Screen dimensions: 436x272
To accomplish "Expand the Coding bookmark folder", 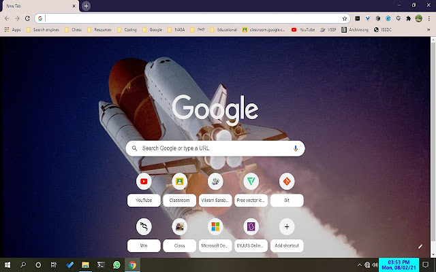I will point(127,30).
